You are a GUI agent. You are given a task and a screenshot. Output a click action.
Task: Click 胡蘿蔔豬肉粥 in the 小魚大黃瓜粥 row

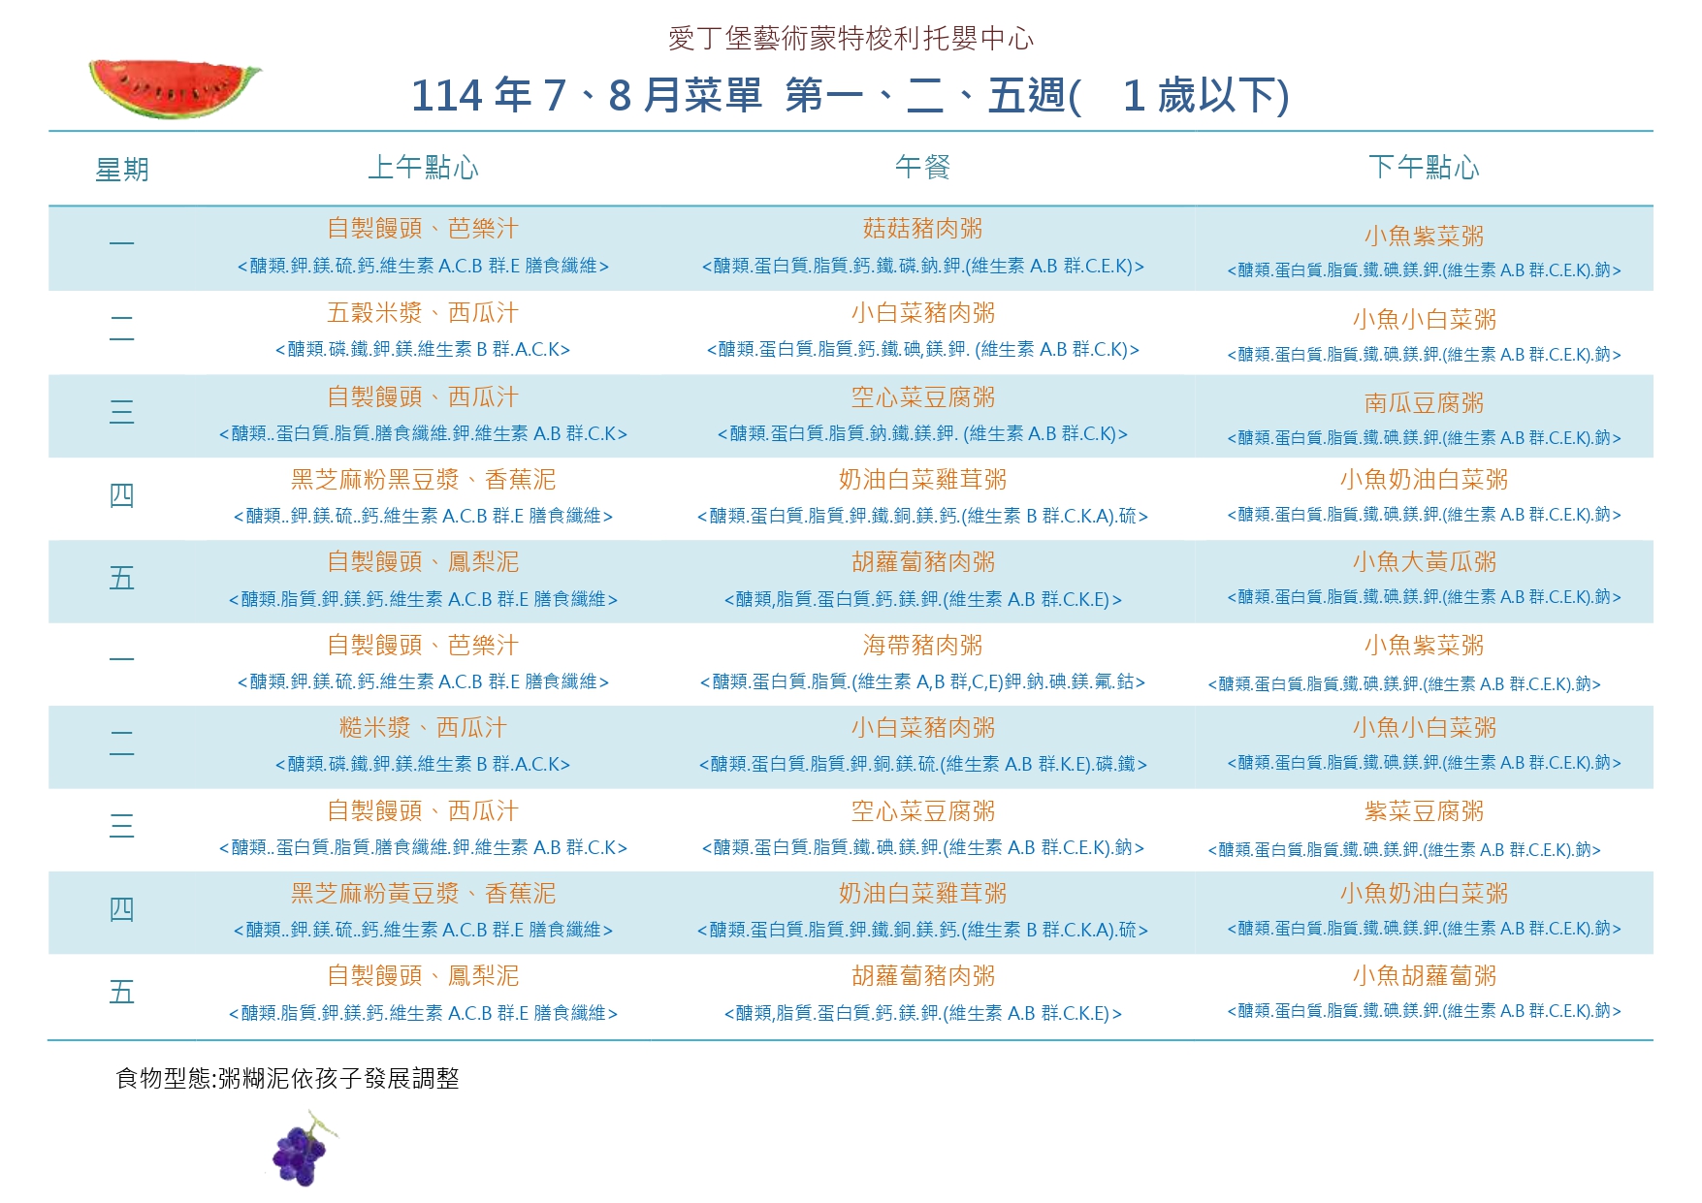click(x=922, y=562)
